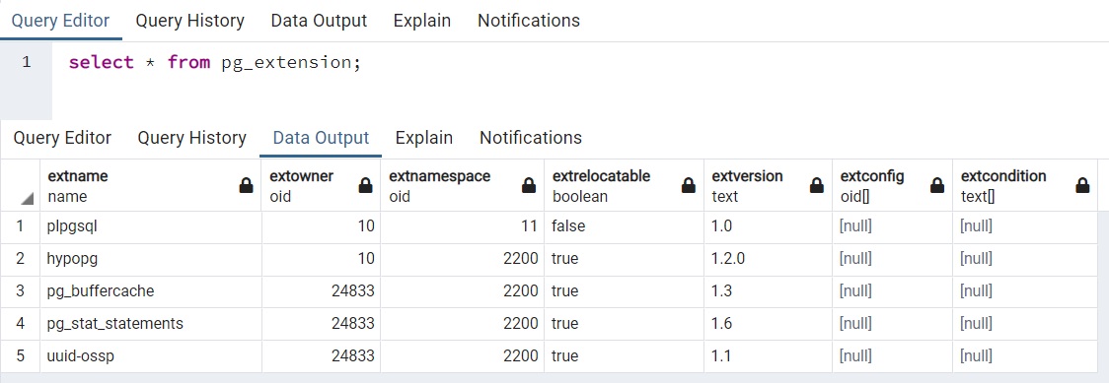This screenshot has height=383, width=1109.
Task: Click the lock icon in extowner column
Action: (366, 186)
